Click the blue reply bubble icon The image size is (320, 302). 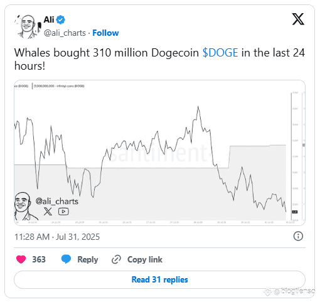click(x=66, y=259)
